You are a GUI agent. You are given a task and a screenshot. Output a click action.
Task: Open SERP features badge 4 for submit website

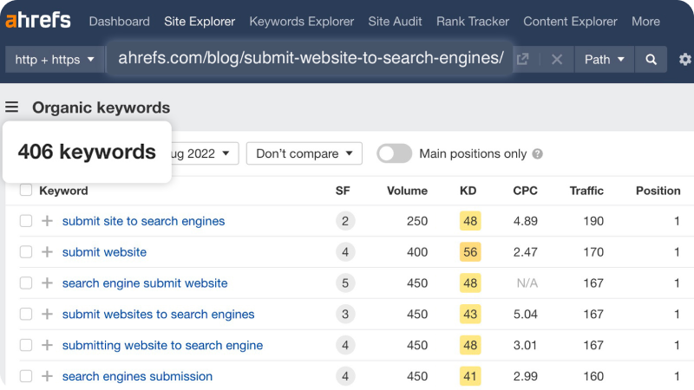345,252
